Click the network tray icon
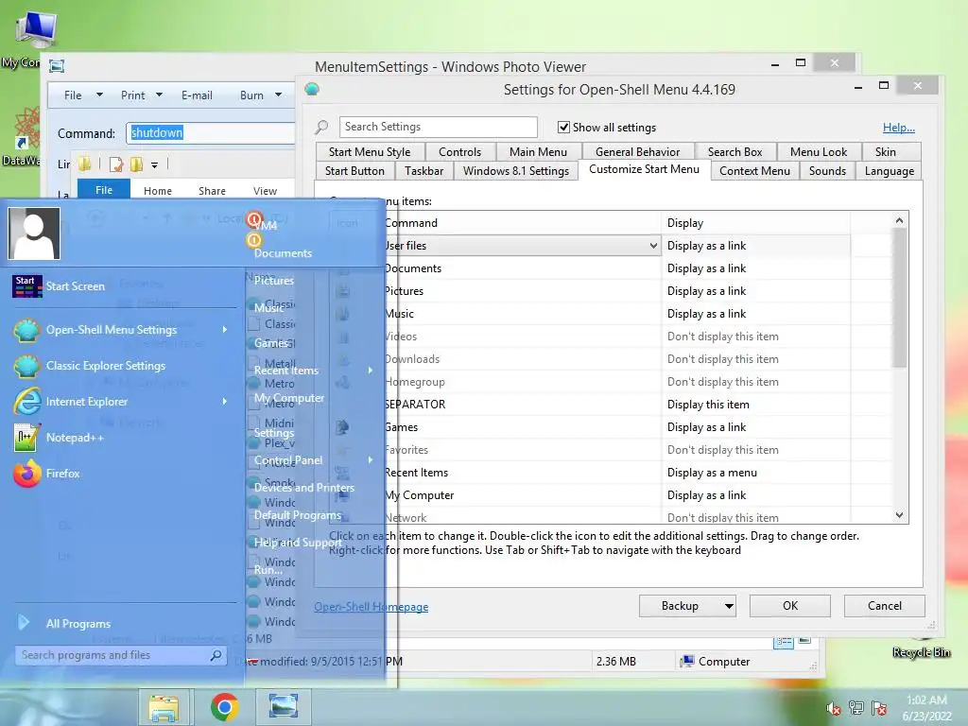The width and height of the screenshot is (968, 726). click(x=856, y=707)
